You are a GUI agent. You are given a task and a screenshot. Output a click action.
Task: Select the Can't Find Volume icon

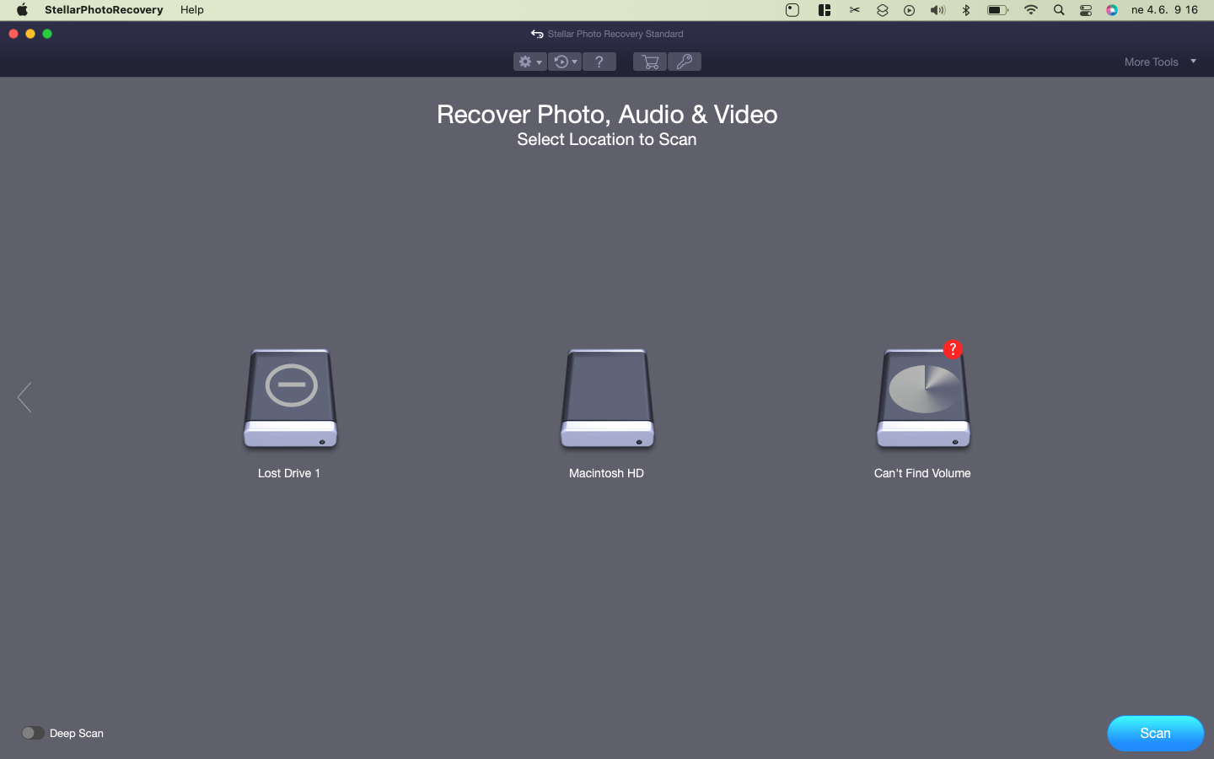[x=923, y=396]
